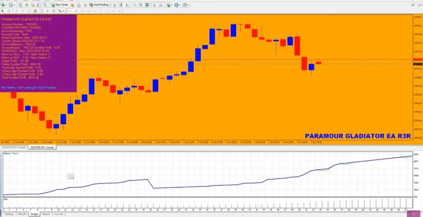Expand the templates dropdown arrow
Image resolution: width=423 pixels, height=217 pixels.
(x=188, y=5)
